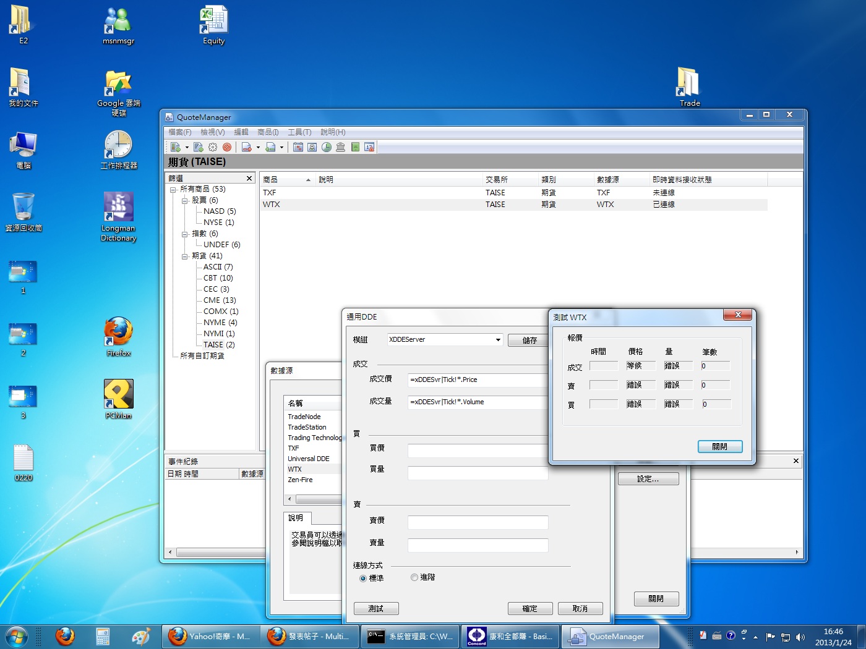866x649 pixels.
Task: Open the network icon in system tray
Action: pos(786,637)
